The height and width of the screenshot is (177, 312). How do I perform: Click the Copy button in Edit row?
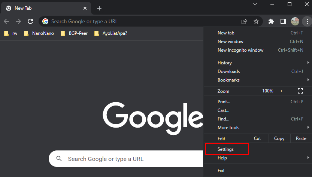click(x=279, y=138)
